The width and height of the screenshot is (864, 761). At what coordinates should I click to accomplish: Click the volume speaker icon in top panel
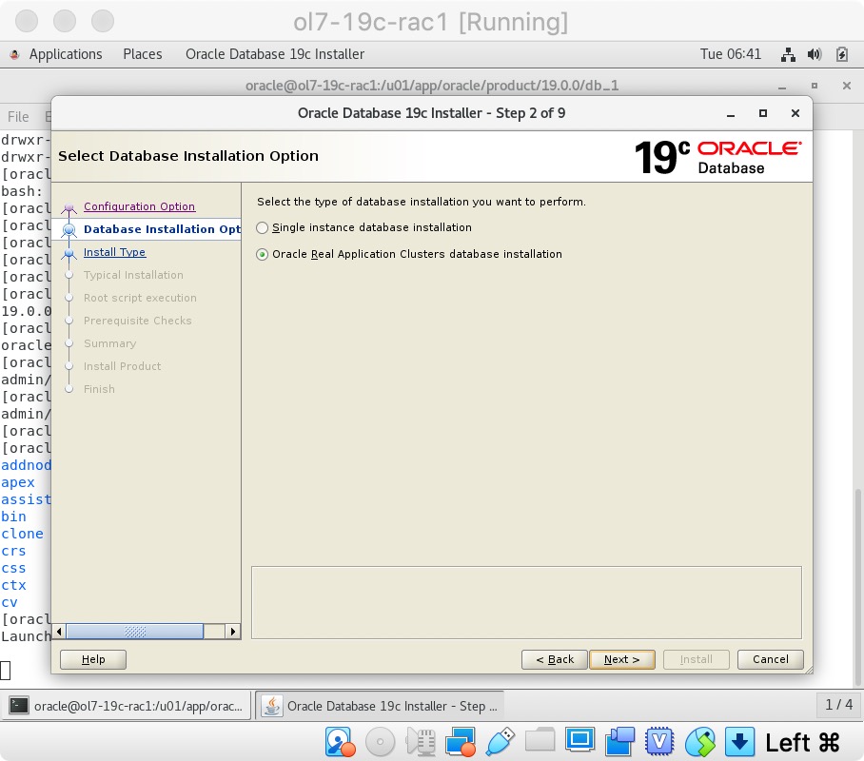(x=815, y=54)
